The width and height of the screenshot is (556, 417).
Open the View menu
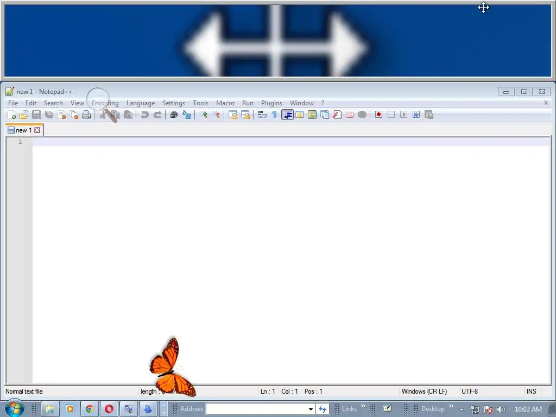click(x=77, y=103)
